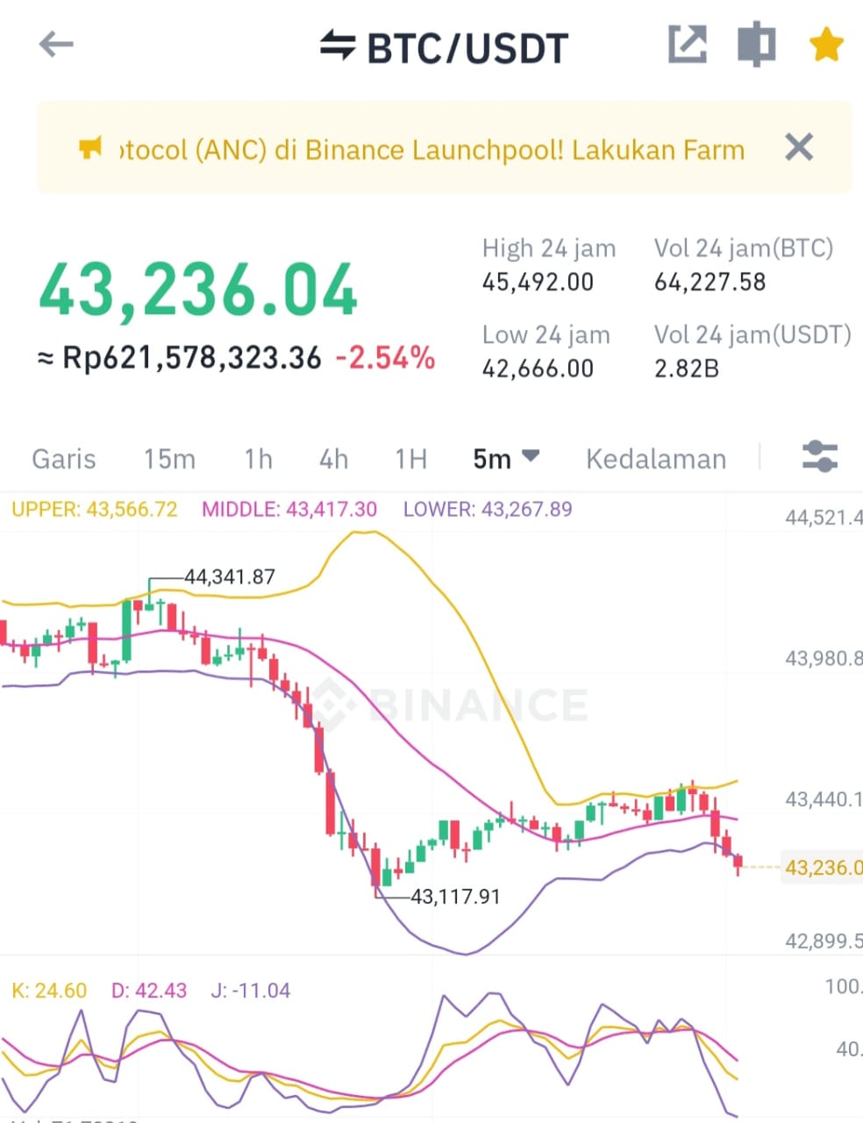
Task: Tap the D: 42.43 indicator label
Action: [149, 991]
